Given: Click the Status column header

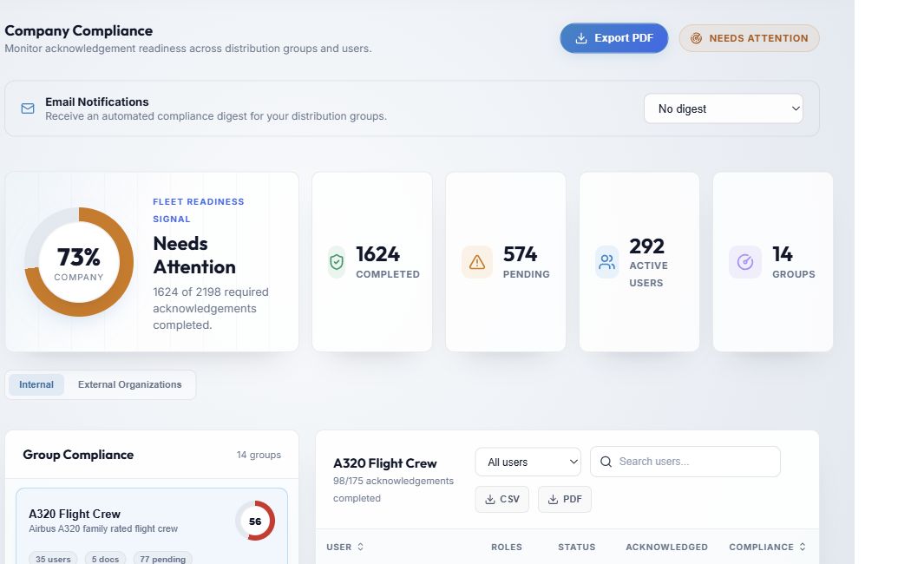Looking at the screenshot, I should [576, 548].
